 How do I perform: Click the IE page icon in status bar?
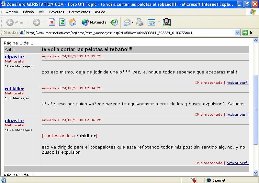pos(3,180)
